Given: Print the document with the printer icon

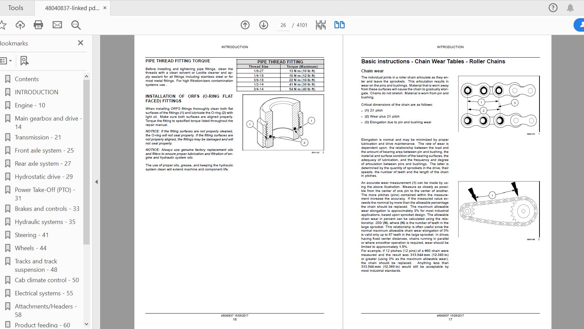Looking at the screenshot, I should (38, 25).
